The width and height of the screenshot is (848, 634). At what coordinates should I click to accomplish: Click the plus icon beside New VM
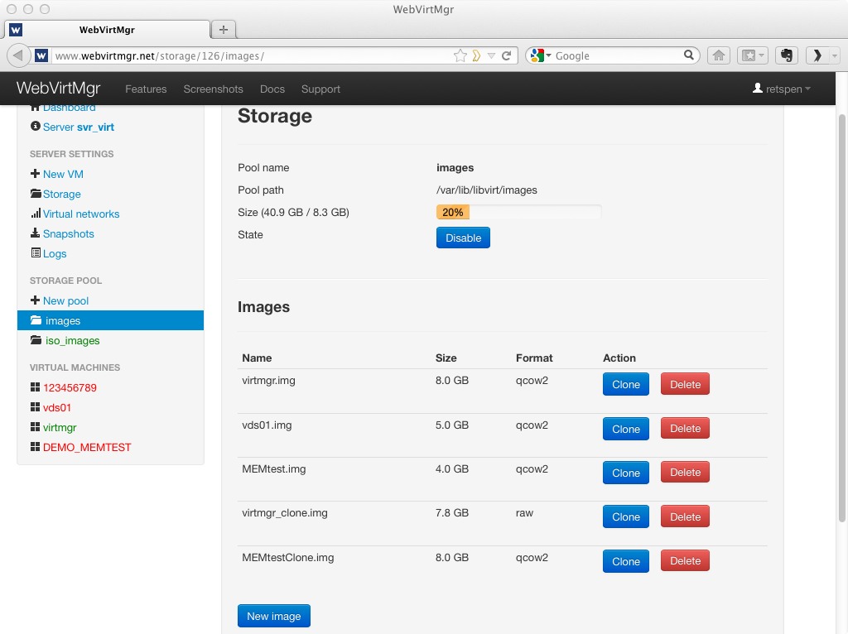pyautogui.click(x=35, y=174)
